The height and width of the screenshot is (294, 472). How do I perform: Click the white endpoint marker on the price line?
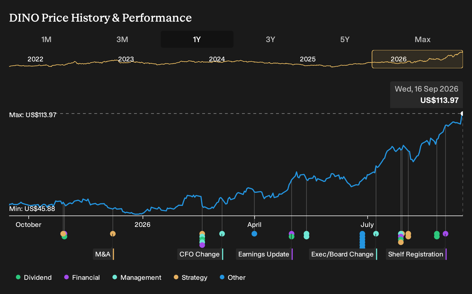pyautogui.click(x=462, y=113)
